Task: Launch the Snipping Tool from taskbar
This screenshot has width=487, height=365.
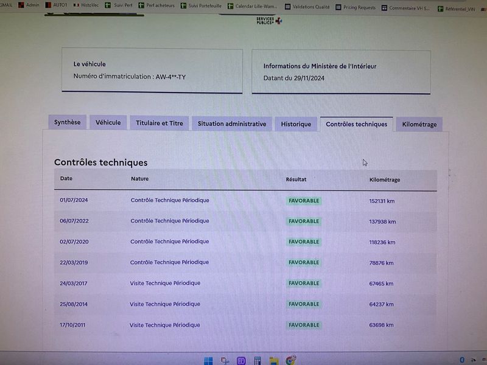Action: pyautogui.click(x=225, y=361)
